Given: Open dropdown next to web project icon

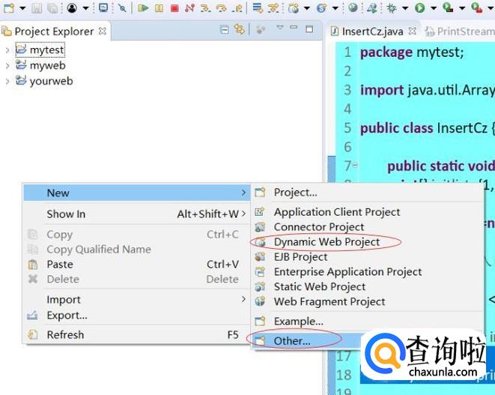Looking at the screenshot, I should pos(306,8).
